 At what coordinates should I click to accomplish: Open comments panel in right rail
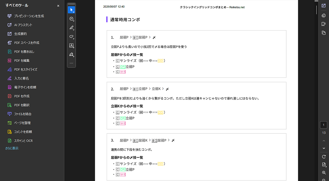(x=323, y=15)
